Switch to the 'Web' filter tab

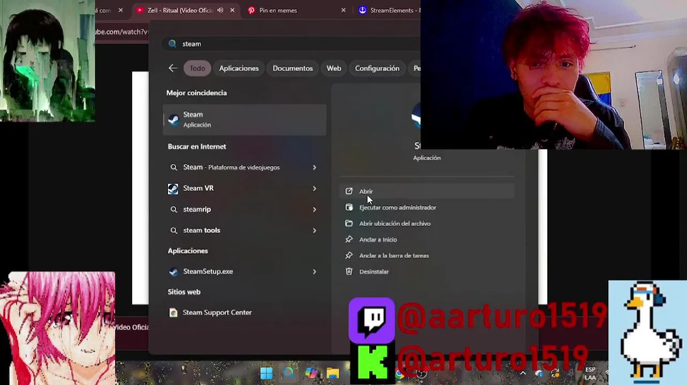334,68
